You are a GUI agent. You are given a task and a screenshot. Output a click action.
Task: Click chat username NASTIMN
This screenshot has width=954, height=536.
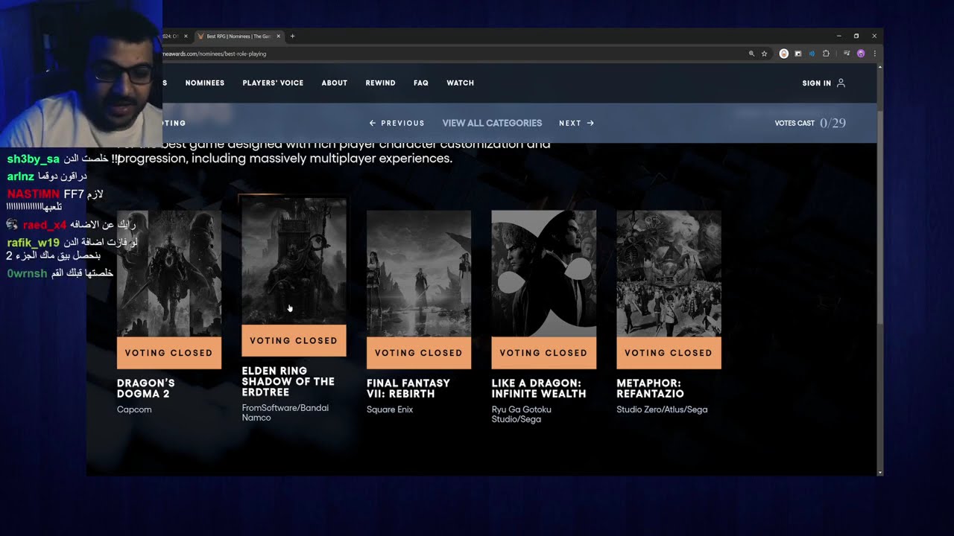33,194
